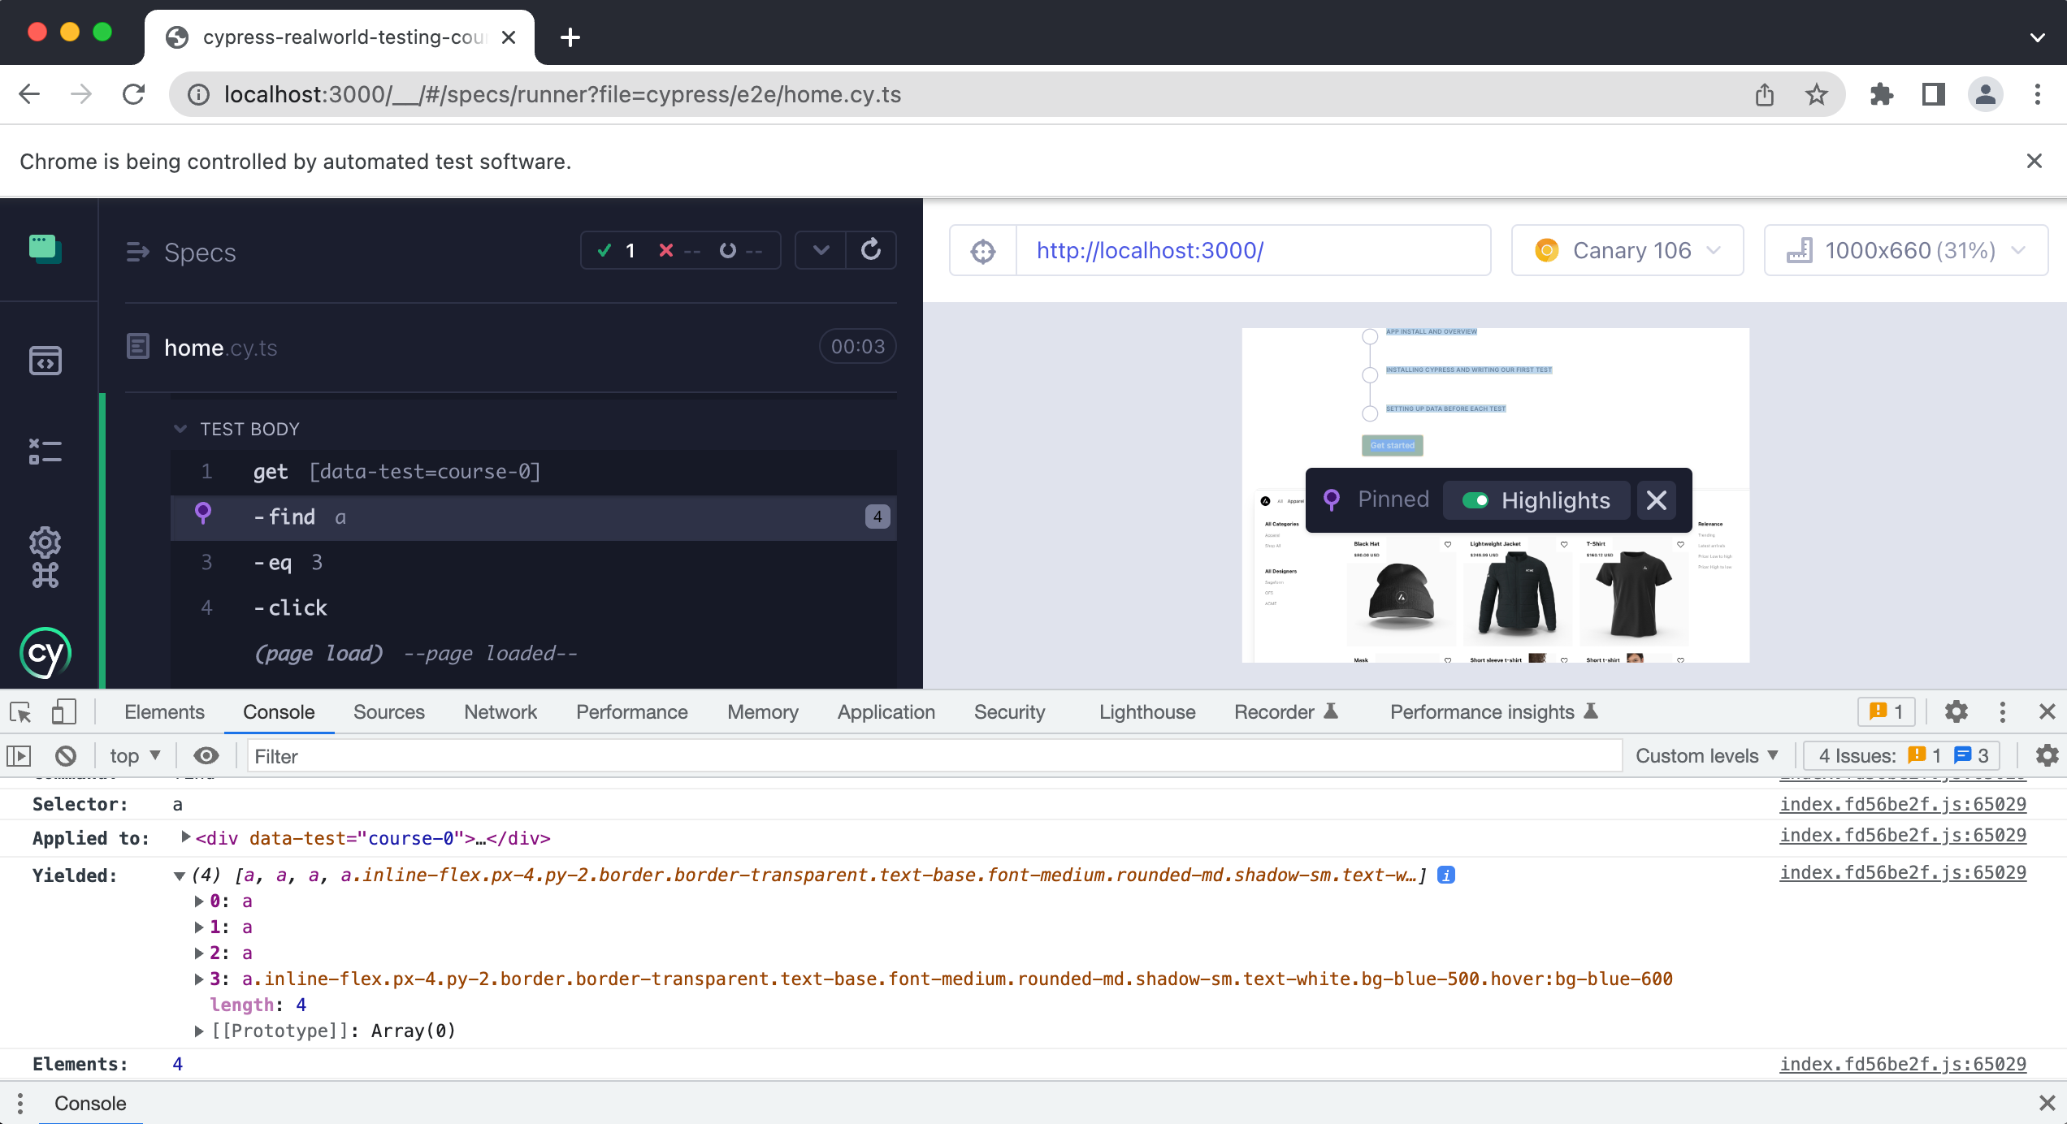Refresh the spec list with the reload icon
The width and height of the screenshot is (2067, 1124).
click(x=871, y=249)
